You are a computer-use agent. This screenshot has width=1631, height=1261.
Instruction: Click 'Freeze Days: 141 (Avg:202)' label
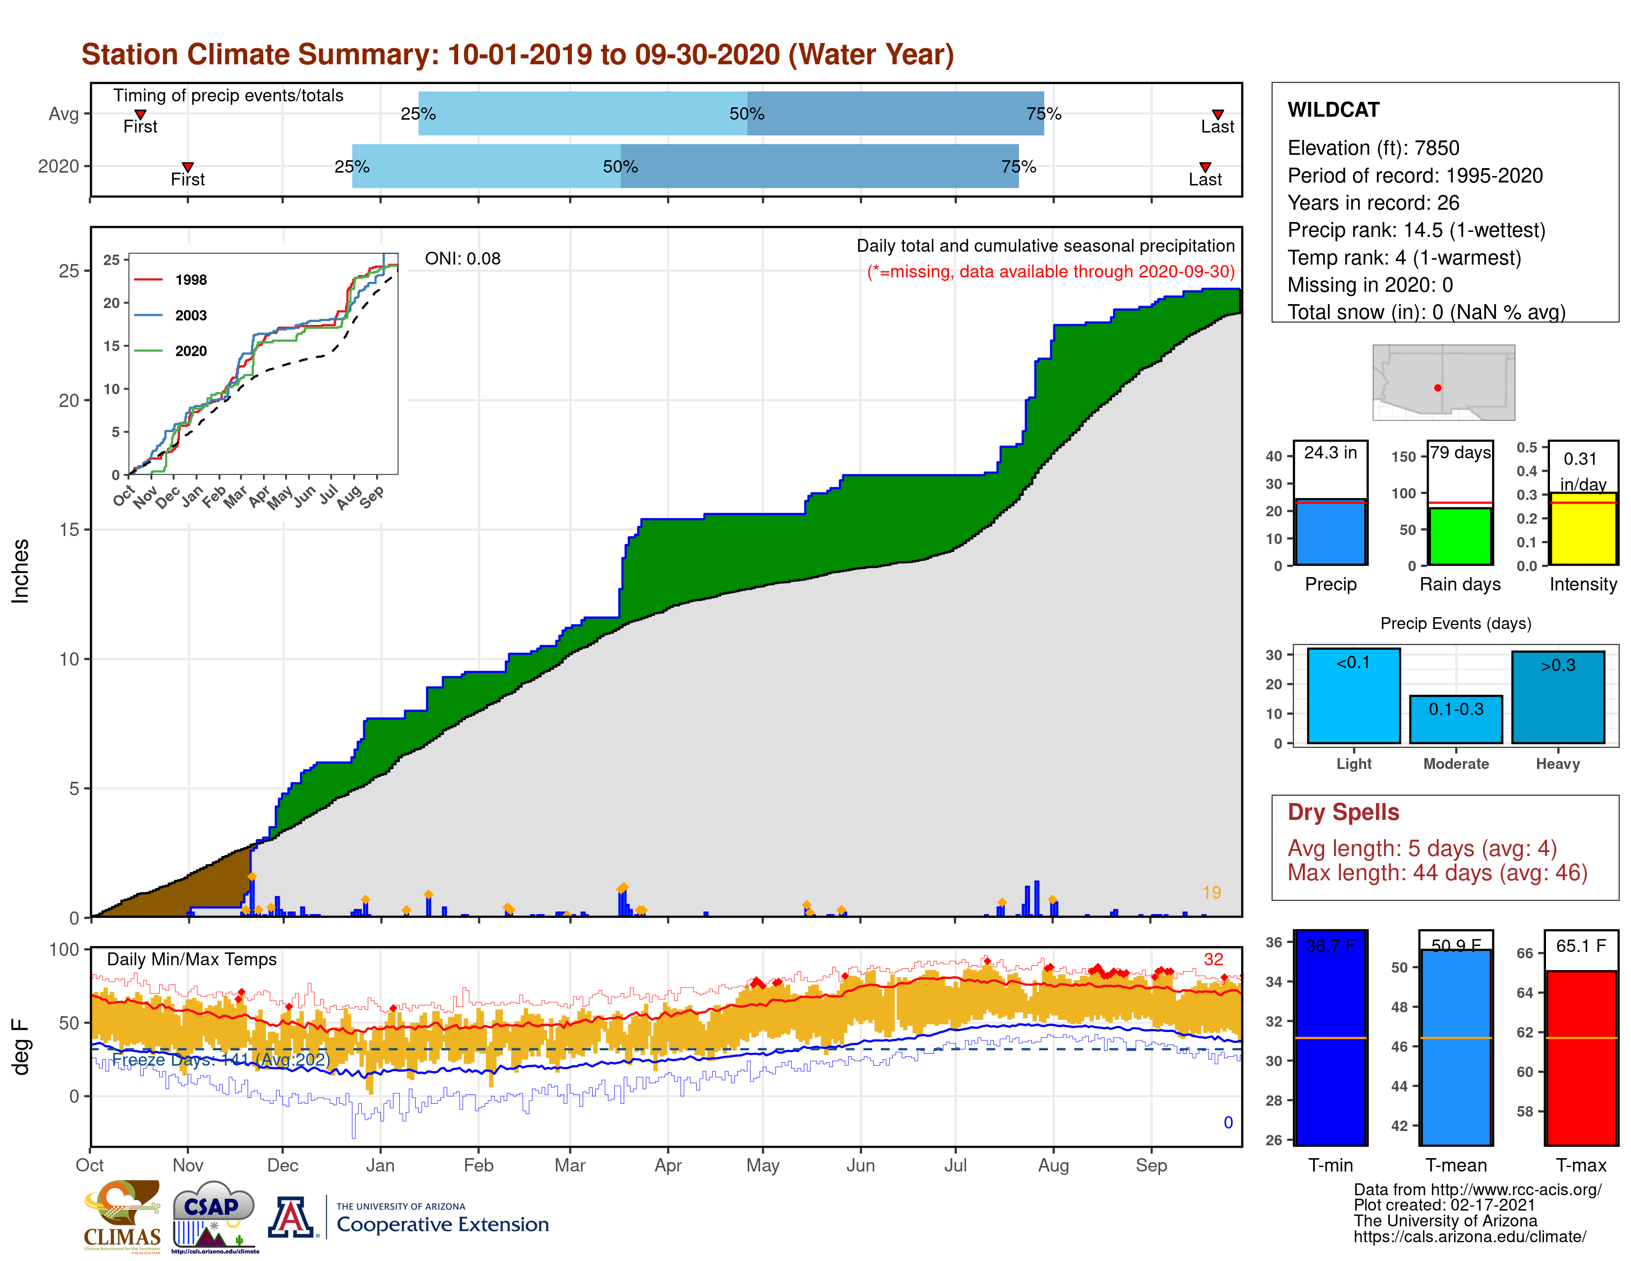coord(220,1060)
